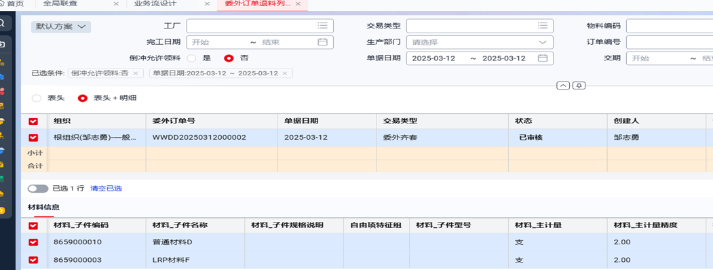Click the 材料_子件规格说明 column header
Screen dimensions: 713x270
(x=294, y=225)
